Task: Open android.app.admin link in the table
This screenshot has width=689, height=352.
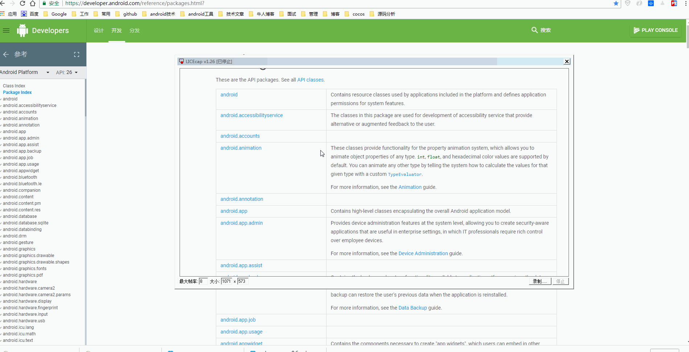Action: pyautogui.click(x=242, y=223)
